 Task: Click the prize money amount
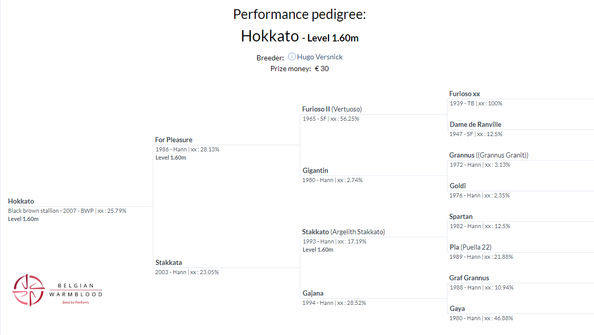tap(322, 69)
